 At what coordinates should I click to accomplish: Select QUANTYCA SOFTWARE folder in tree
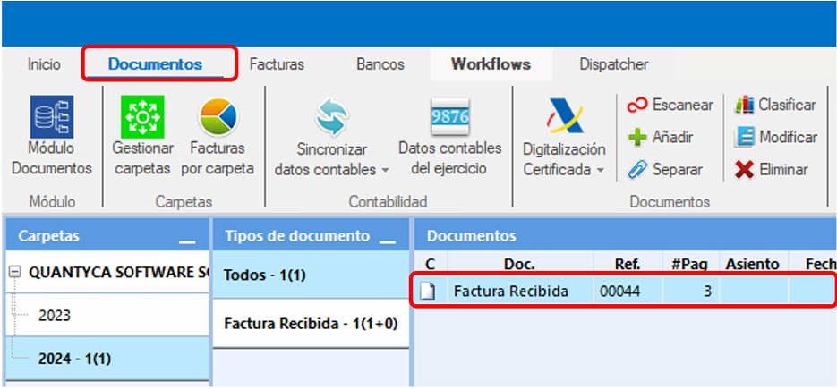coord(118,272)
